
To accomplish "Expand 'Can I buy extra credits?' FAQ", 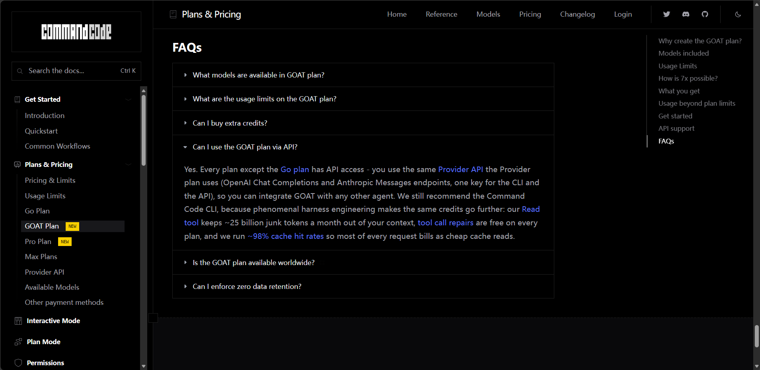I will pos(363,123).
